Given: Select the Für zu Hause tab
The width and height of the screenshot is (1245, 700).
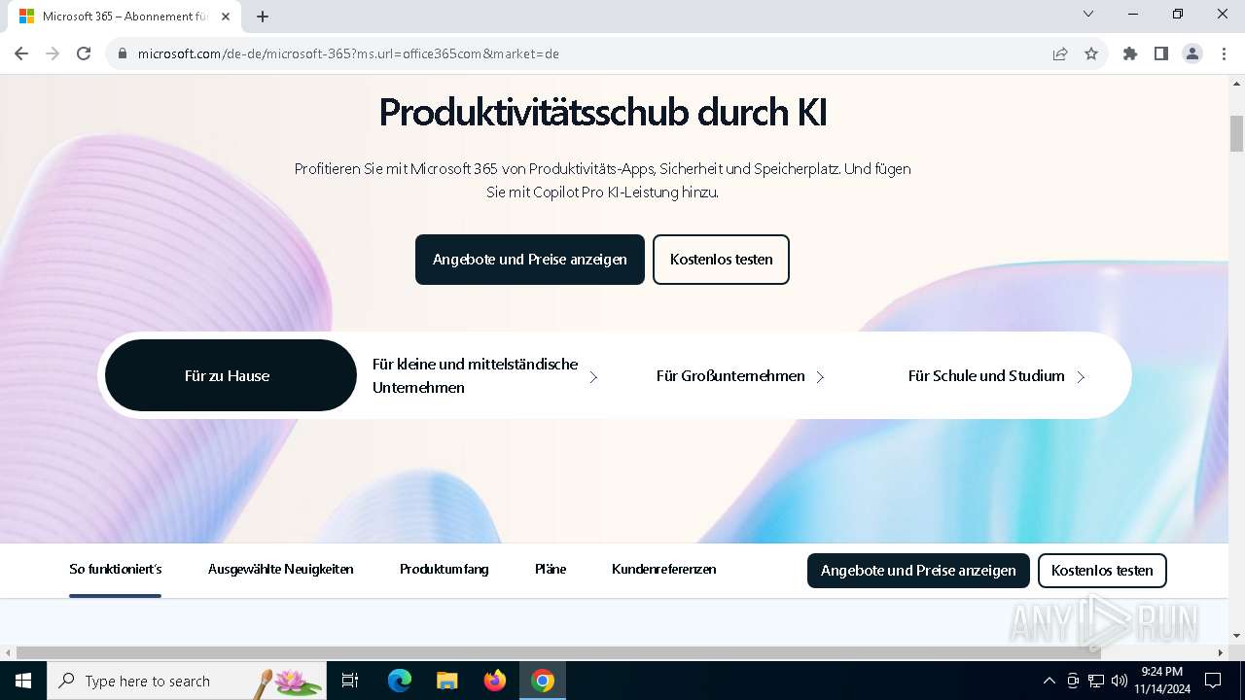Looking at the screenshot, I should [x=231, y=375].
